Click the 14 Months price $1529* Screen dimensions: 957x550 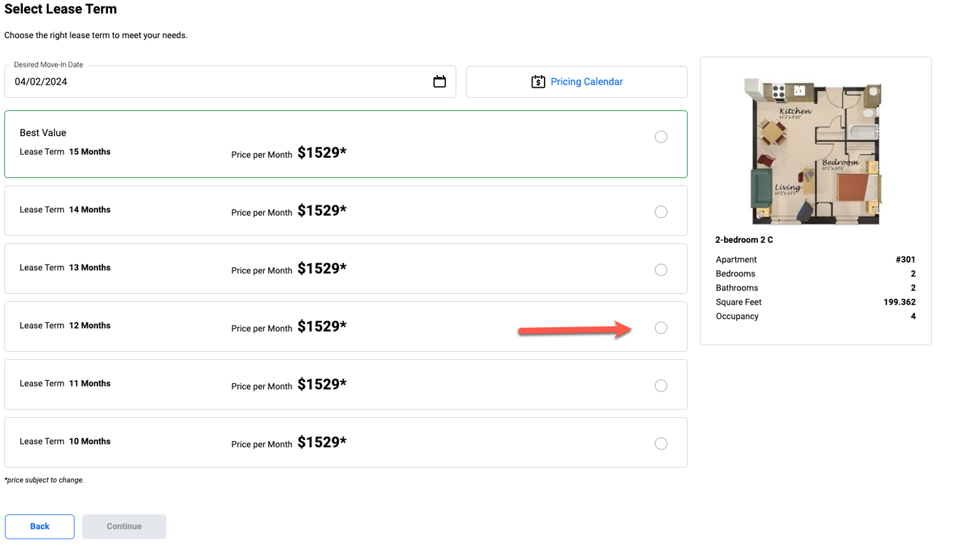tap(322, 210)
